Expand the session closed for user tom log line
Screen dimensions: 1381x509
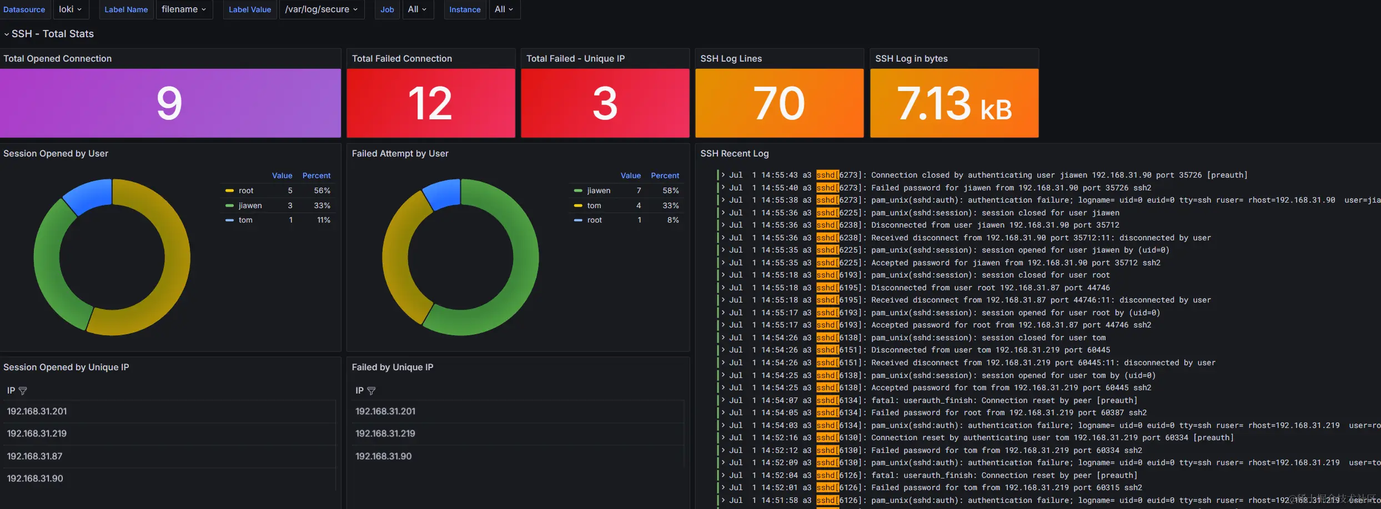click(x=723, y=337)
